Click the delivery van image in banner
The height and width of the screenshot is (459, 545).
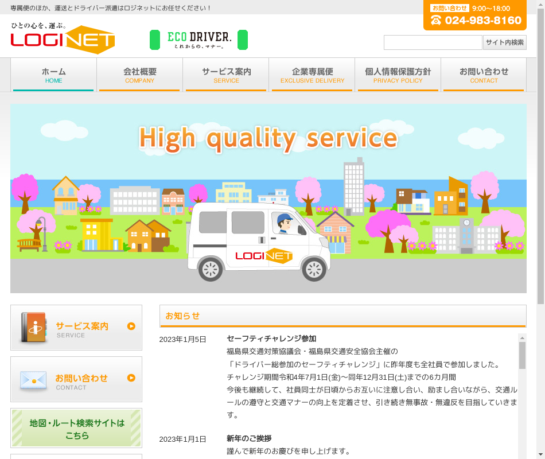[x=258, y=241]
